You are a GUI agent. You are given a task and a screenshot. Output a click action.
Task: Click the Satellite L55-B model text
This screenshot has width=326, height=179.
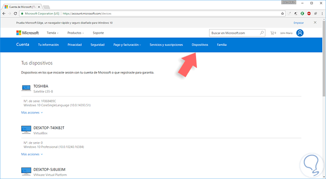(43, 91)
